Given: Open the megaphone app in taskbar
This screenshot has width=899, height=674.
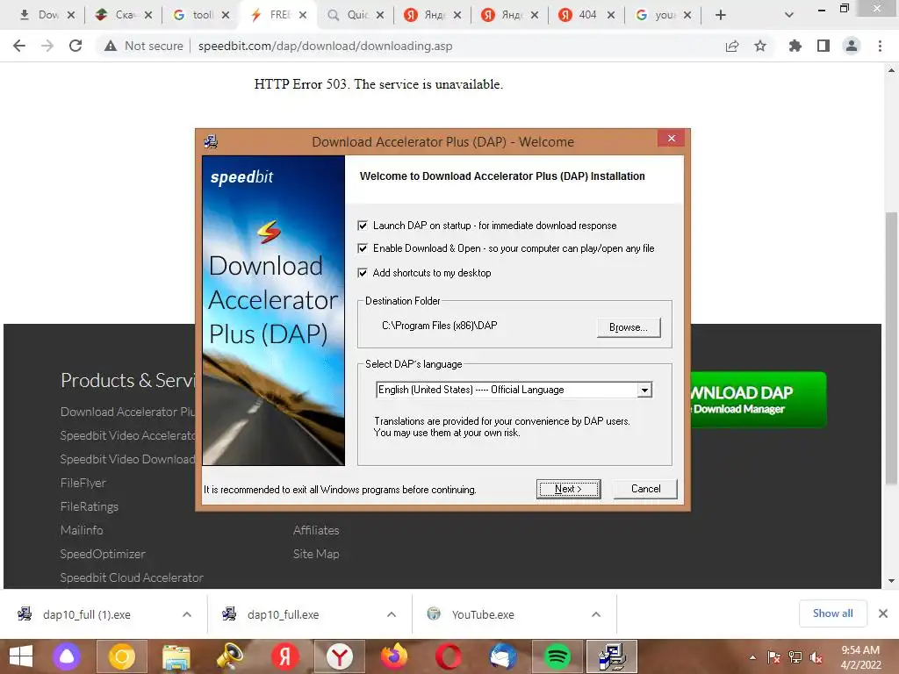Looking at the screenshot, I should pyautogui.click(x=230, y=656).
